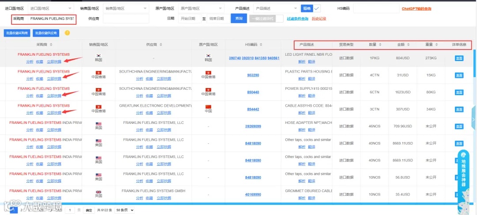Click the 开始日期 date field
This screenshot has width=477, height=215.
(189, 19)
